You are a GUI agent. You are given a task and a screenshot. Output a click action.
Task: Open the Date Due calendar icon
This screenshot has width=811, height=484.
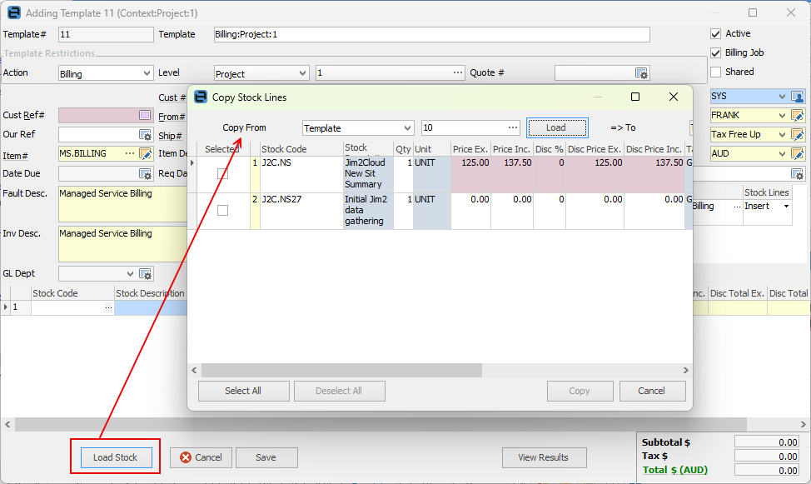click(146, 174)
